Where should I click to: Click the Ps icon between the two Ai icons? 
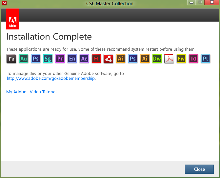[133, 59]
